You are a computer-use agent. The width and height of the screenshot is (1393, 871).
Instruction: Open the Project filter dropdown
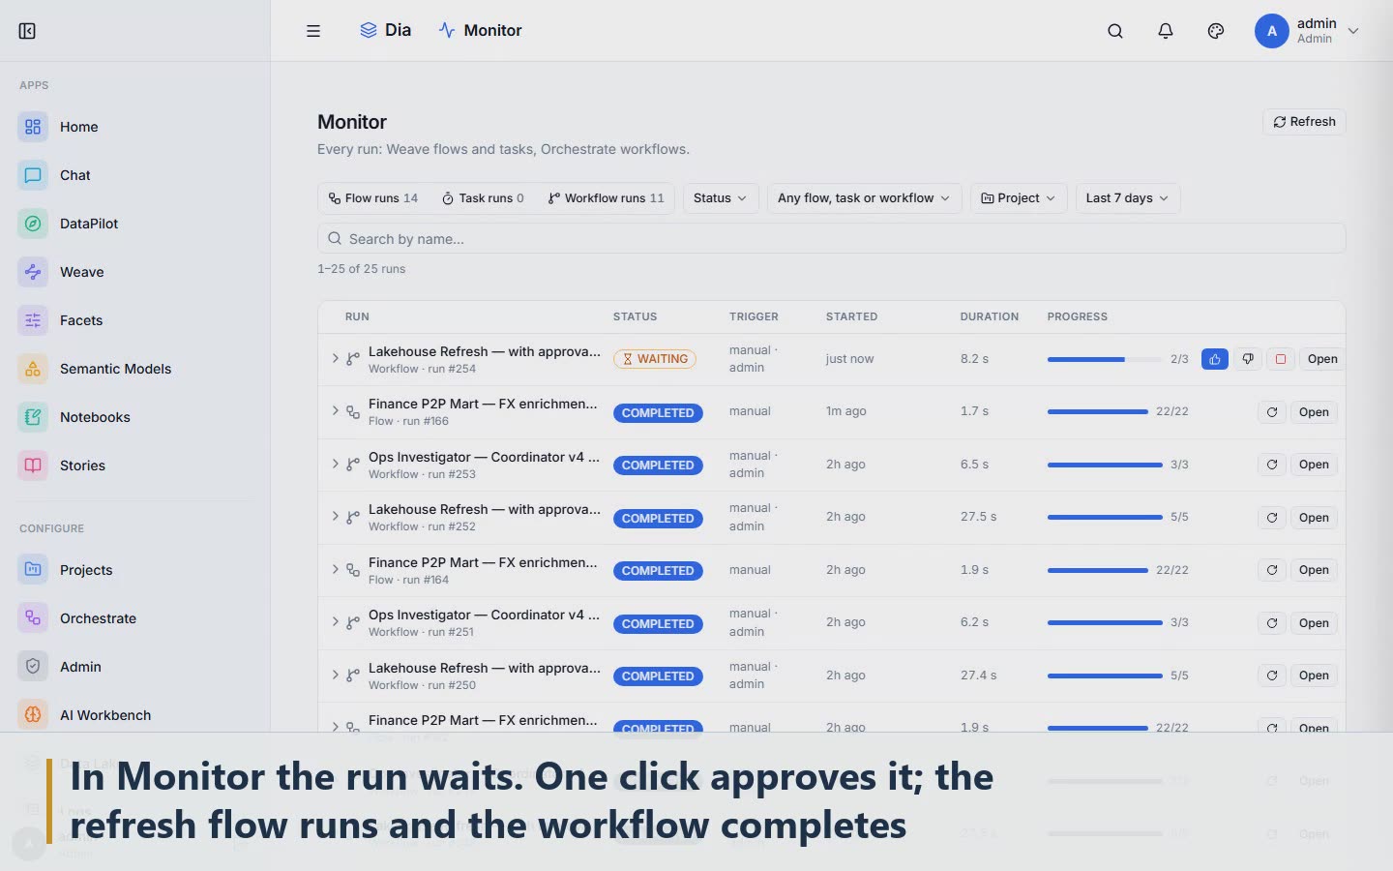point(1019,198)
